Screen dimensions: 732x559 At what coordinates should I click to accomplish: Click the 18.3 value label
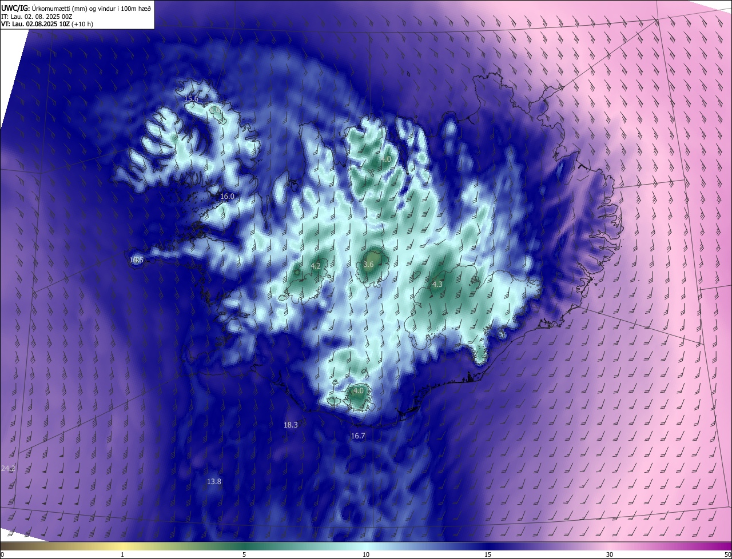click(291, 425)
